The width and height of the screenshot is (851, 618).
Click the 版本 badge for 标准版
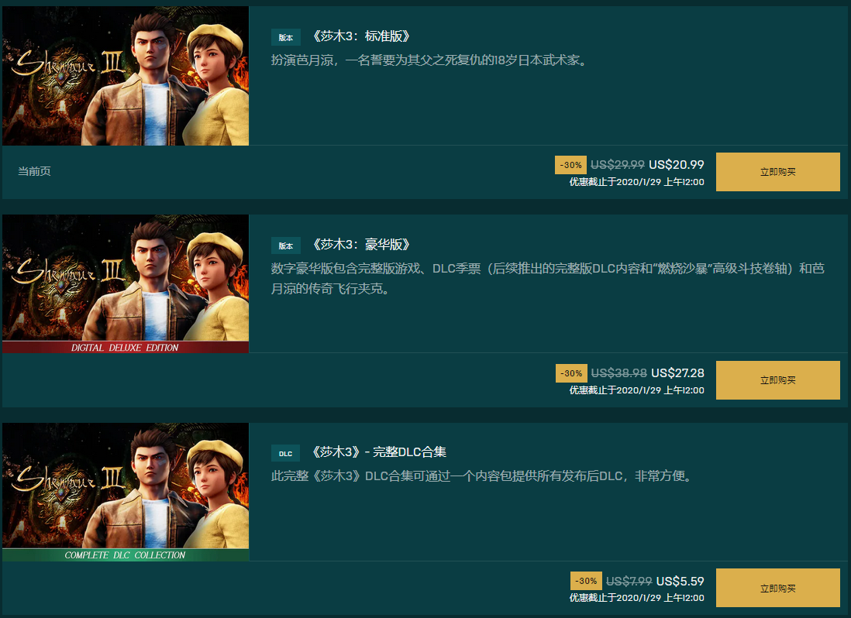(285, 37)
